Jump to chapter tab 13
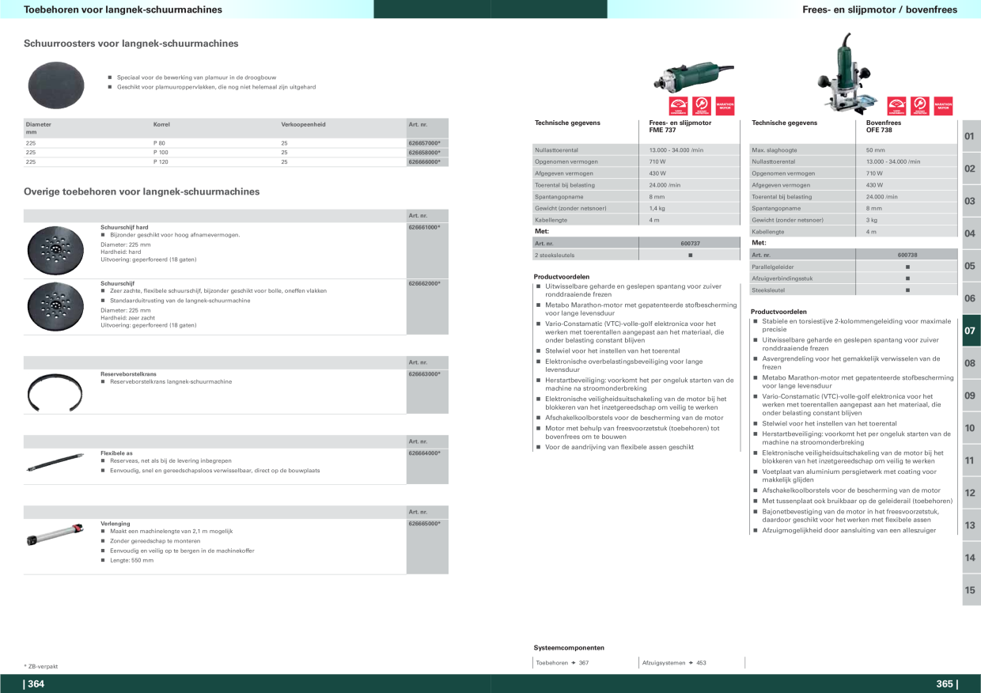981x693 pixels. pyautogui.click(x=970, y=525)
